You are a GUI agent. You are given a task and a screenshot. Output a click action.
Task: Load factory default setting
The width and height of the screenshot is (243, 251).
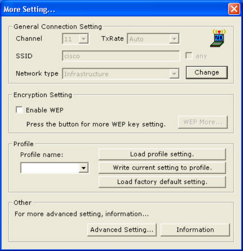pyautogui.click(x=162, y=182)
